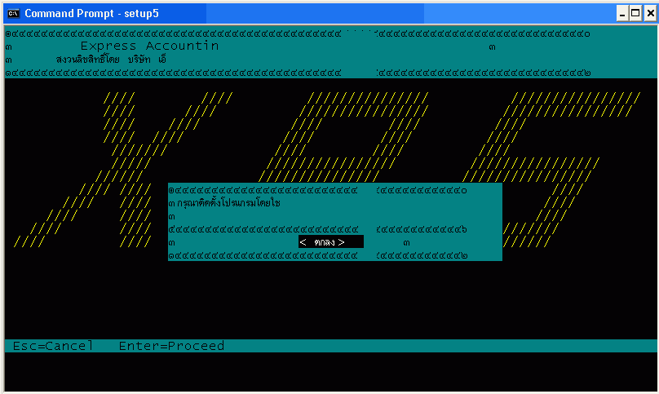Minimize the Command Prompt window
The height and width of the screenshot is (394, 659).
(622, 13)
